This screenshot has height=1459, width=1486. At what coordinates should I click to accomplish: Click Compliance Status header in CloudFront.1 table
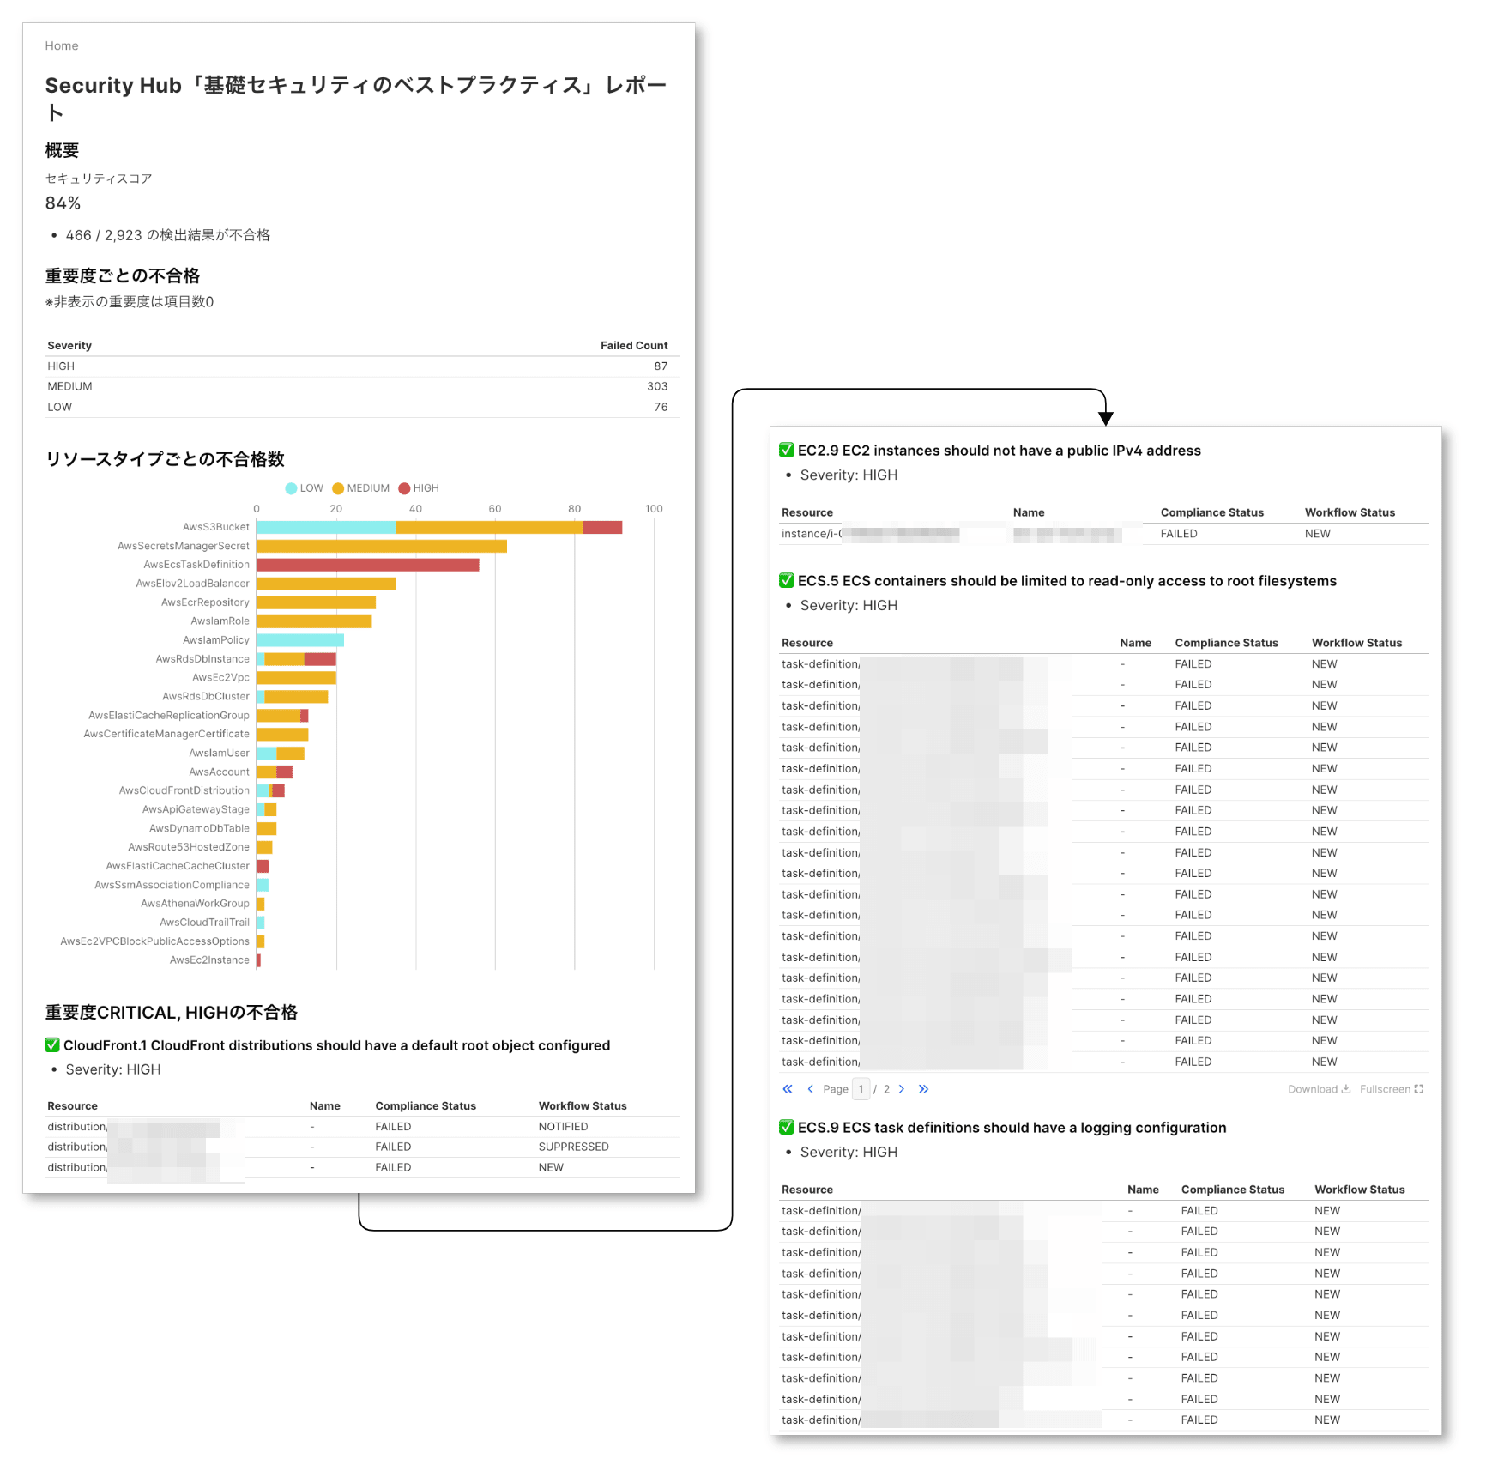tap(426, 1106)
